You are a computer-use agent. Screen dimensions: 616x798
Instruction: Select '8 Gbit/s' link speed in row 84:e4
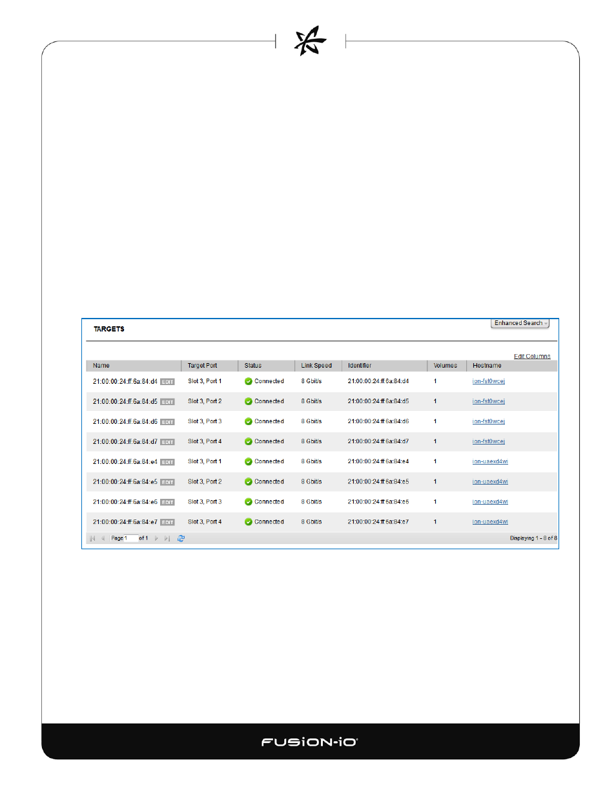coord(311,461)
